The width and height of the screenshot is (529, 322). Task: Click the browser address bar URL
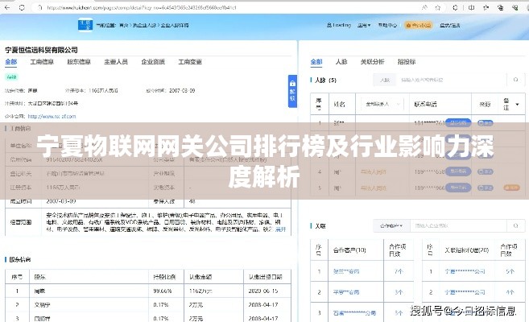142,7
